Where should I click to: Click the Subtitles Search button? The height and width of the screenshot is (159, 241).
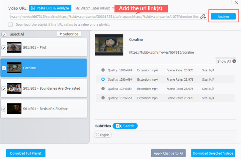(125, 126)
